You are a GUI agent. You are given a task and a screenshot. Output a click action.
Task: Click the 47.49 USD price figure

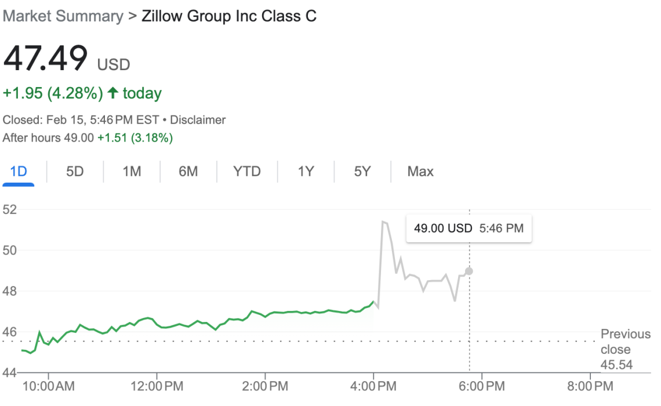pos(46,58)
